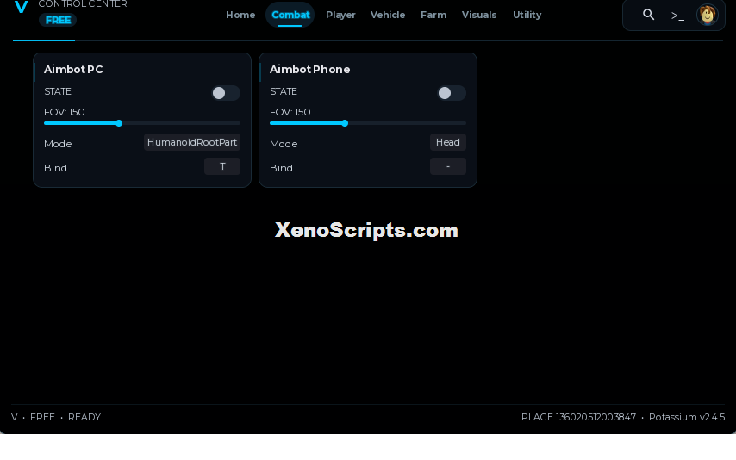Switch to the Home tab
736x460 pixels.
(240, 15)
